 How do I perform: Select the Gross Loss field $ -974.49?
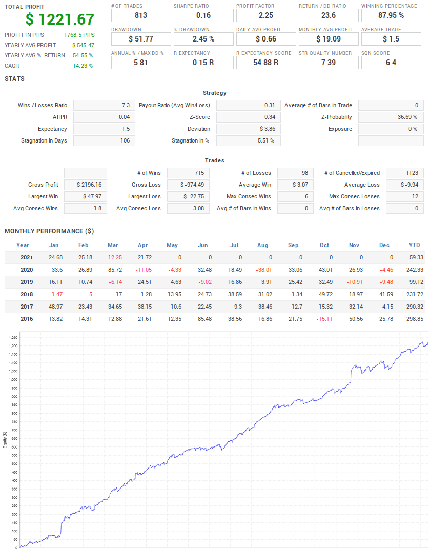click(x=189, y=185)
